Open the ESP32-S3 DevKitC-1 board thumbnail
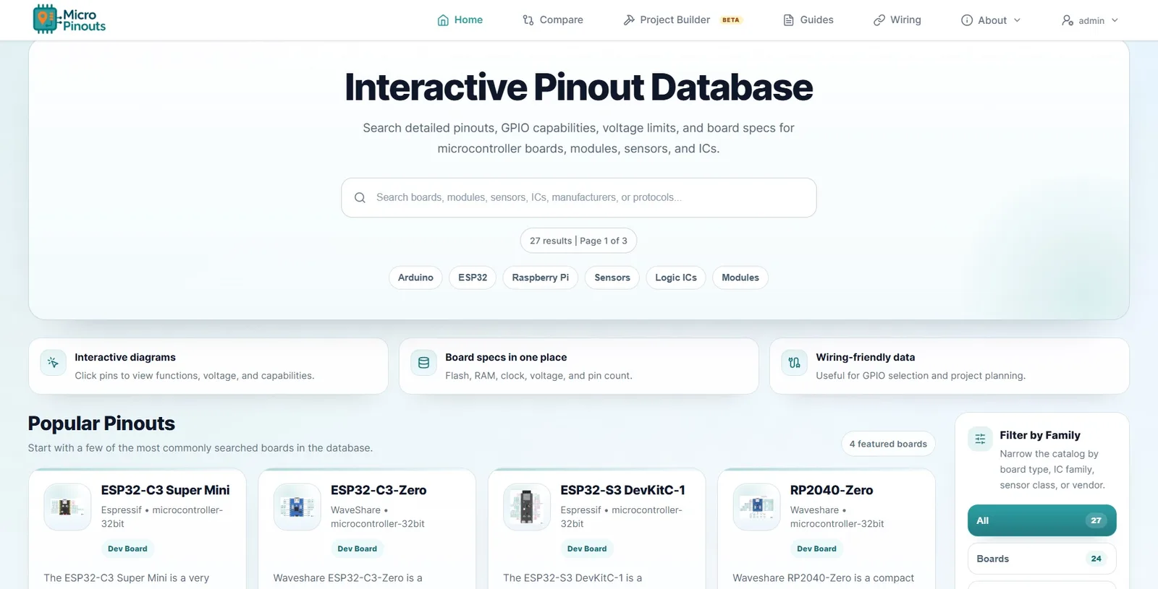Screen dimensions: 1158x589 (x=527, y=507)
